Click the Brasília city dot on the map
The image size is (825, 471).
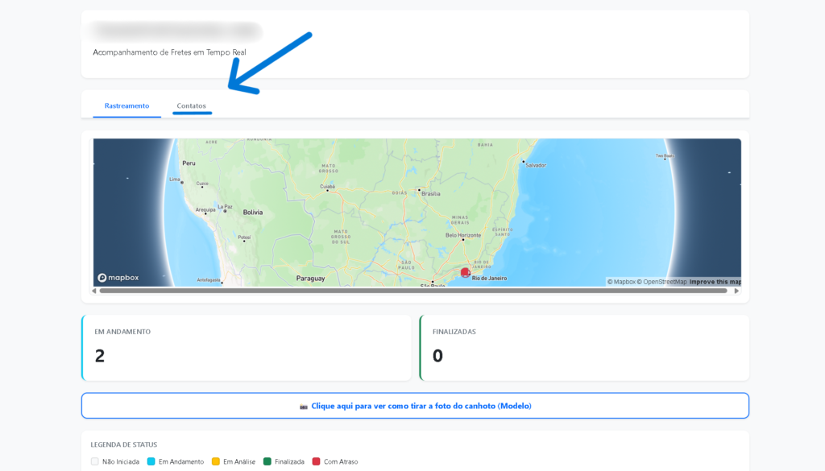coord(419,190)
